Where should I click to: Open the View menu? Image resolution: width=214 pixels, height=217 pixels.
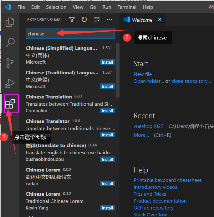(x=78, y=7)
